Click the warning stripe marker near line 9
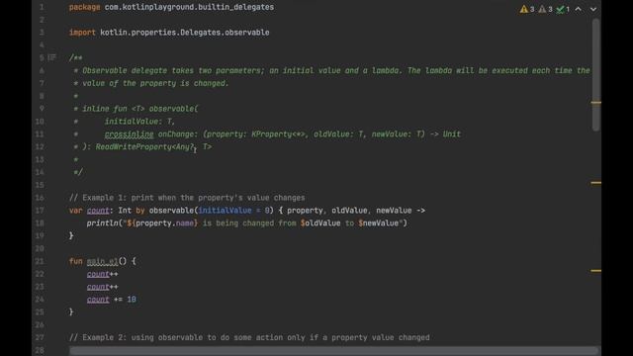 tap(595, 103)
